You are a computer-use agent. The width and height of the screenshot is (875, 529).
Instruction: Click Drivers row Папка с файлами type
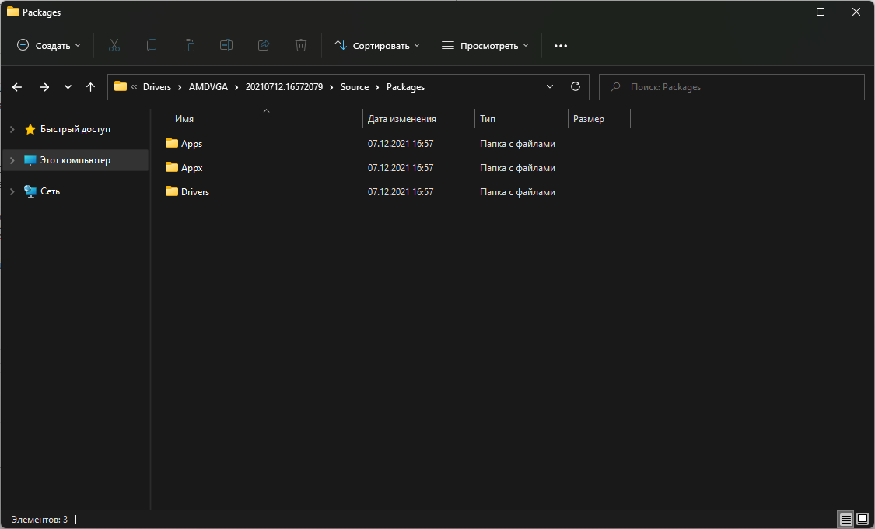pyautogui.click(x=517, y=192)
